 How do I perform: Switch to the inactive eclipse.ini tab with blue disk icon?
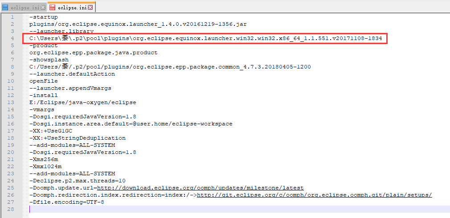point(24,8)
